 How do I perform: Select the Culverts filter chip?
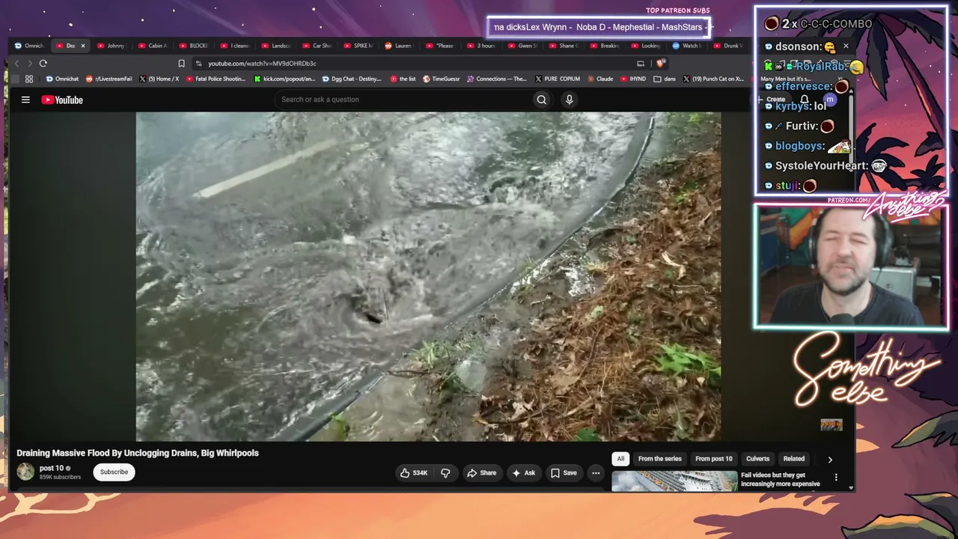(x=757, y=459)
